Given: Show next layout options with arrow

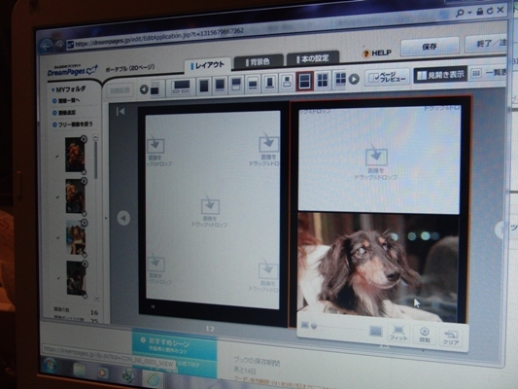Looking at the screenshot, I should coord(354,80).
